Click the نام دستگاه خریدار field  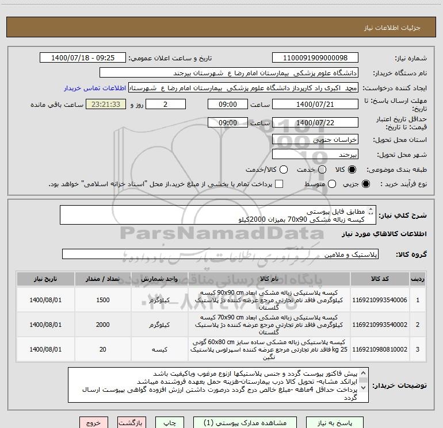[x=229, y=72]
